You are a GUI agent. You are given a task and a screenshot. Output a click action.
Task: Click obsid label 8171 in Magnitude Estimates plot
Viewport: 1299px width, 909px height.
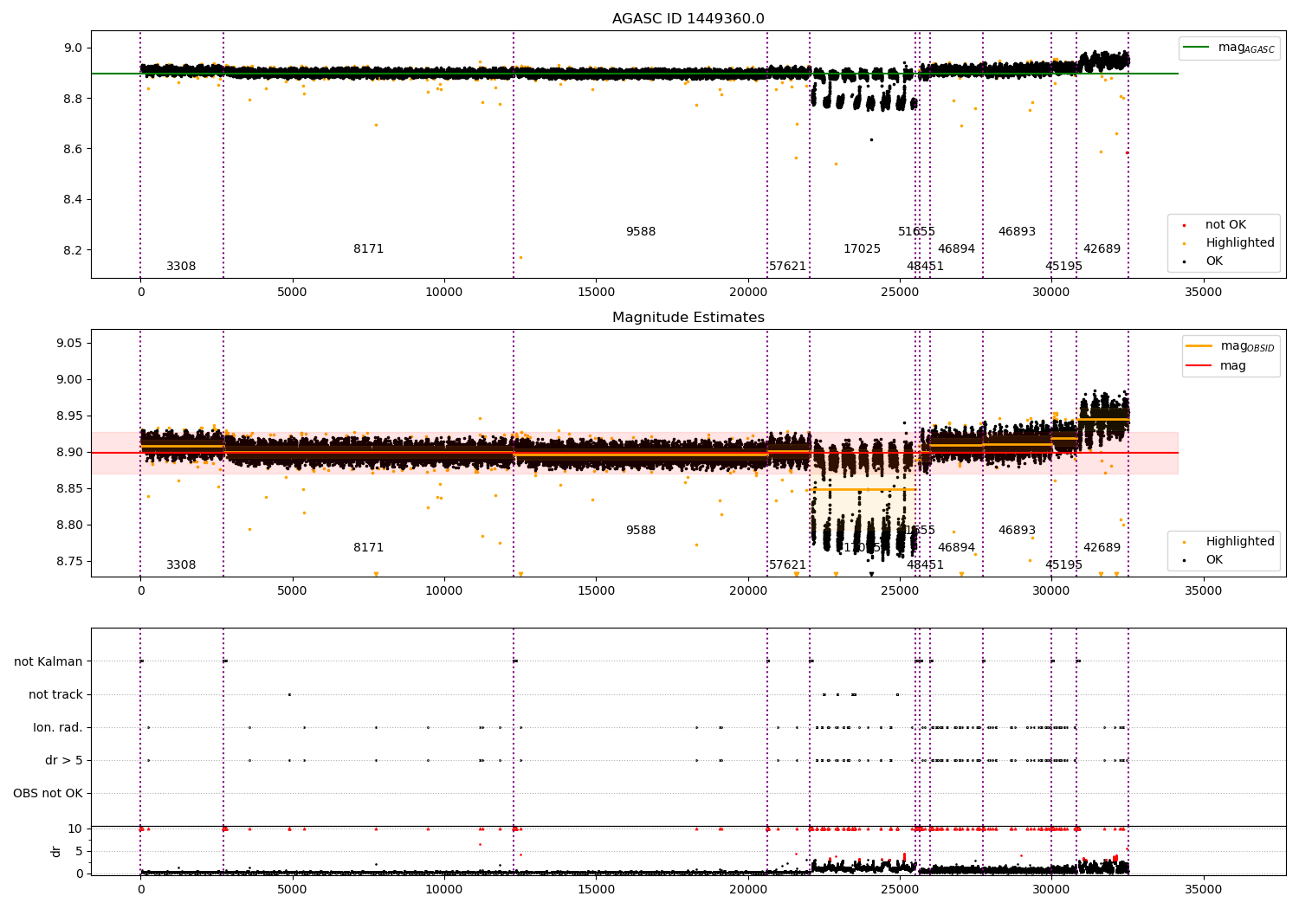[x=368, y=548]
